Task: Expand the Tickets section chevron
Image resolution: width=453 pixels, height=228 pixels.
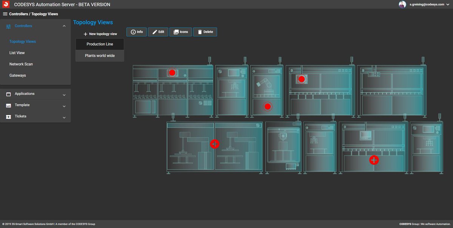Action: [x=64, y=118]
